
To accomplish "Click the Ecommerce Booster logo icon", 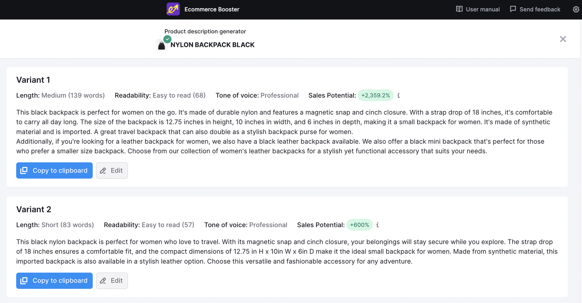I will [173, 9].
